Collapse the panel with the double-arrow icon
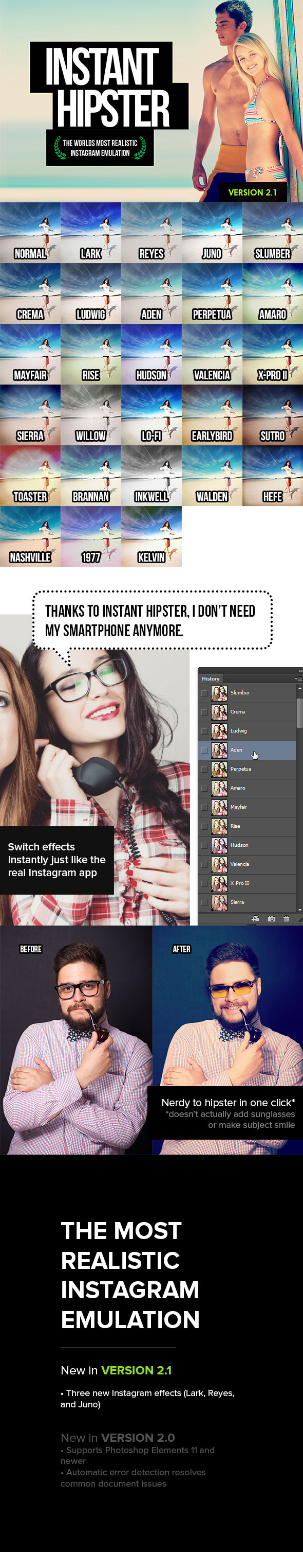Viewport: 303px width, 1552px height. (300, 671)
